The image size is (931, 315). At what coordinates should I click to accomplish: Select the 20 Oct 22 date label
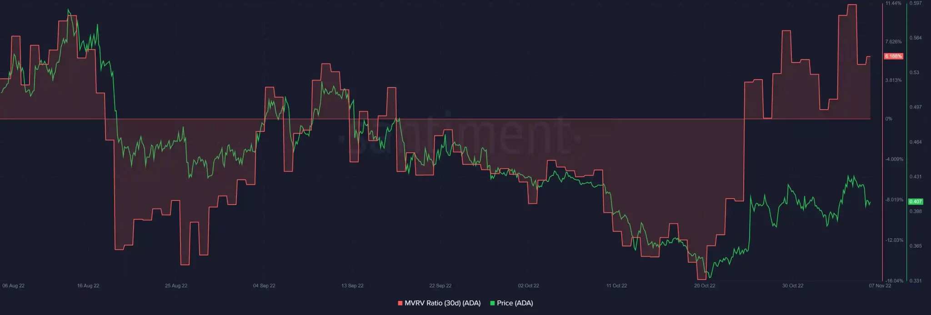(x=705, y=286)
